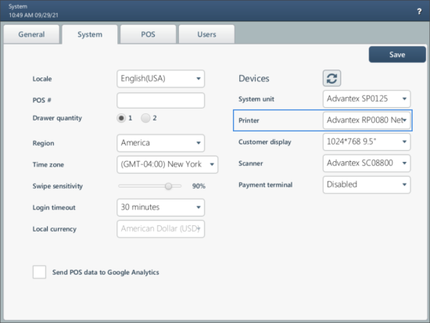Expand the Scanner dropdown

pyautogui.click(x=367, y=163)
